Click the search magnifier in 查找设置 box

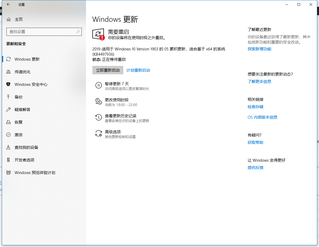(78, 32)
